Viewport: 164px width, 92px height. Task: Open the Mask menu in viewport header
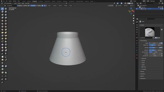tap(23, 3)
